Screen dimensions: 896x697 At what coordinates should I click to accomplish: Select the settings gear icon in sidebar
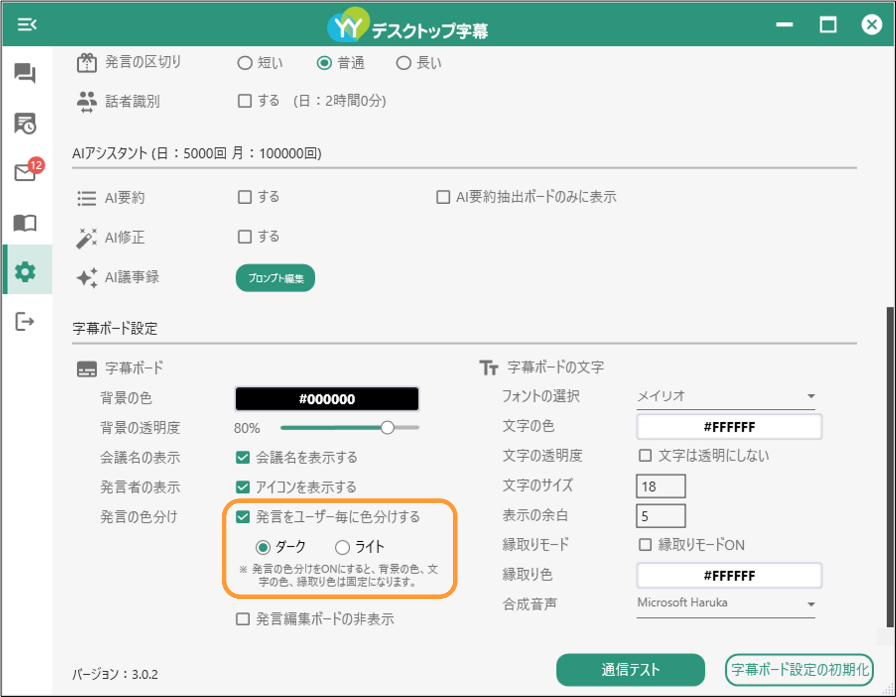tap(25, 272)
